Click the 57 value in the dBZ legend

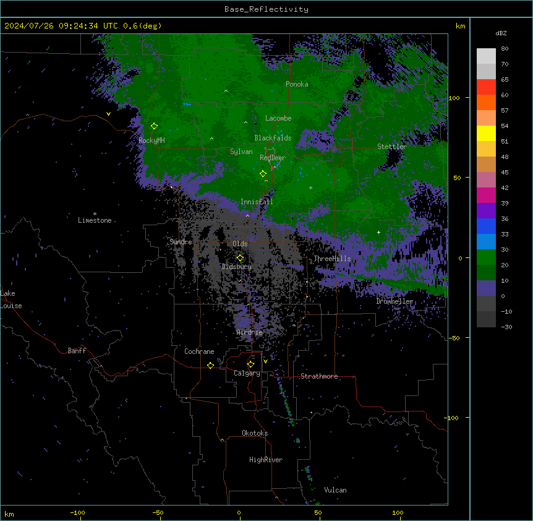pos(505,111)
